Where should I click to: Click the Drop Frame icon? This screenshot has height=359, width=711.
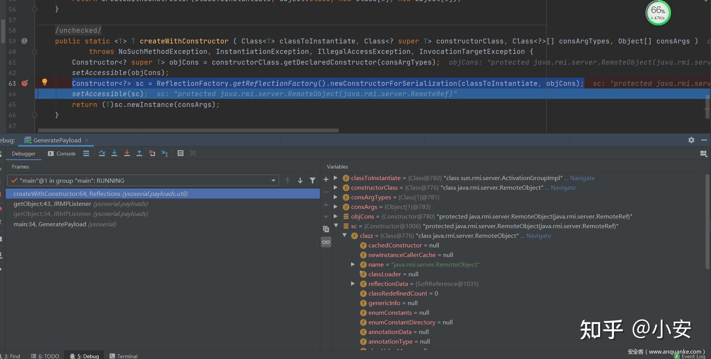[152, 153]
